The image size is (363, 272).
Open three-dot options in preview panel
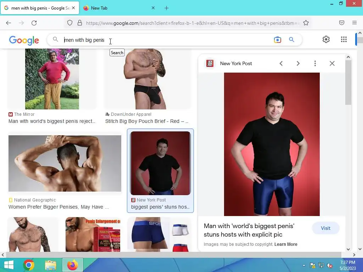tap(315, 63)
